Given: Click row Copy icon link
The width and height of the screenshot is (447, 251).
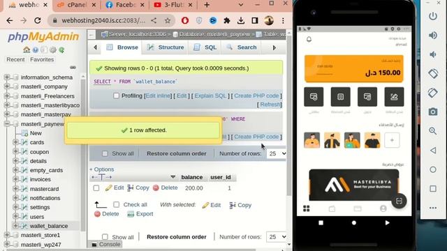Looking at the screenshot, I should click(138, 188).
